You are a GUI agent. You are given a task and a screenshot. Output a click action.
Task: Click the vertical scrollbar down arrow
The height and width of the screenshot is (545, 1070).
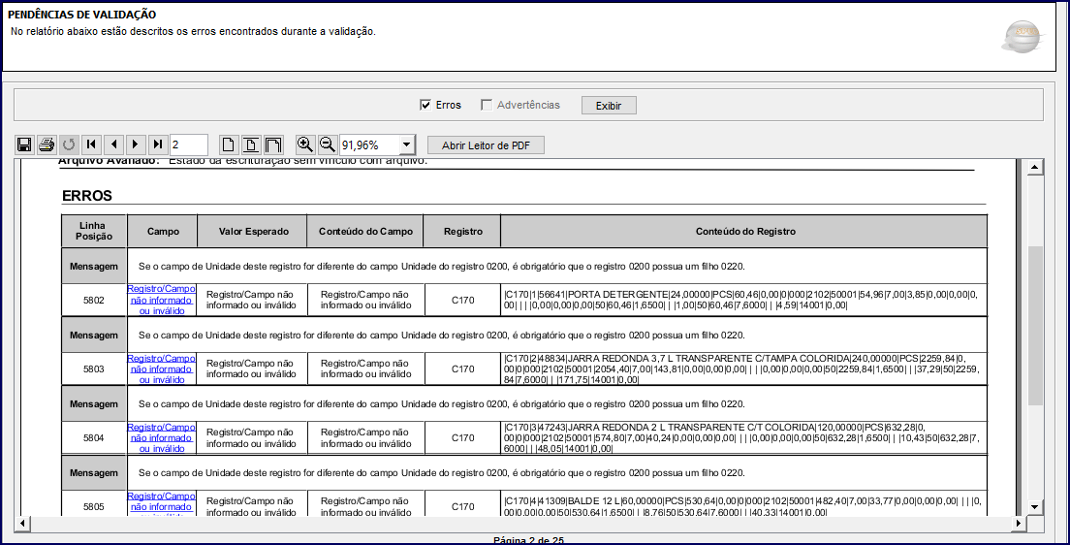click(x=1035, y=507)
